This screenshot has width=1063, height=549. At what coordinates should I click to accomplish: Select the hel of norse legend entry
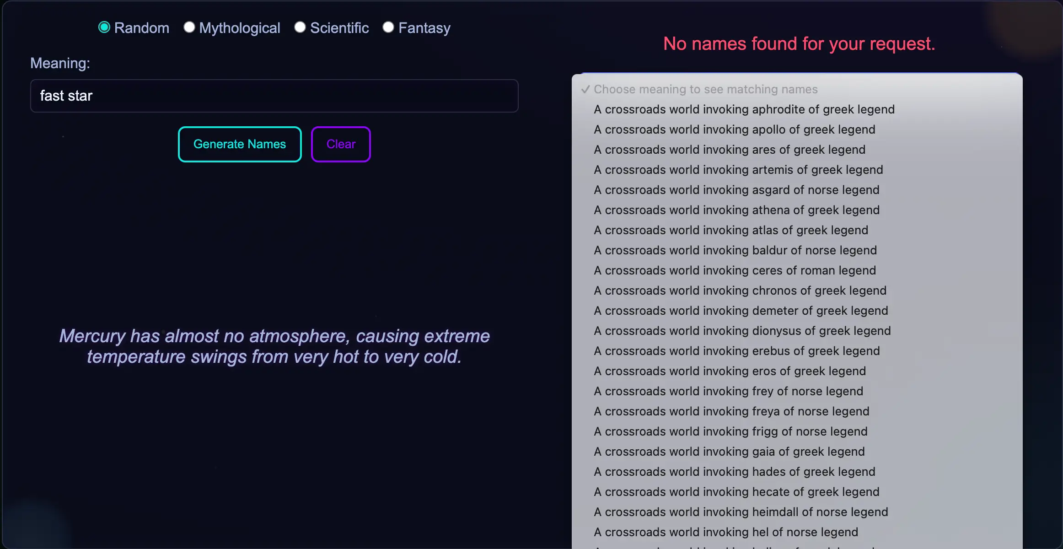coord(725,532)
